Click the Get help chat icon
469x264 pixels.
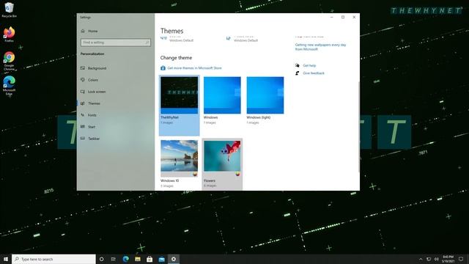[x=298, y=65]
